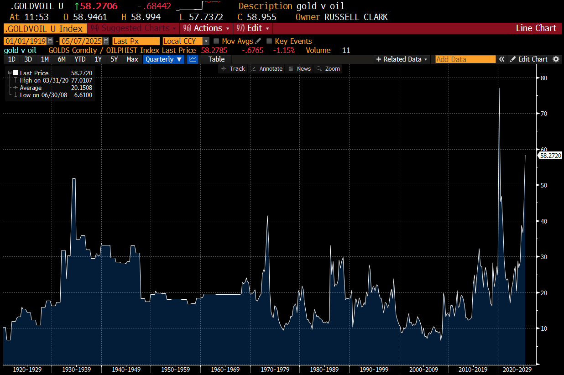Click the Last Px field selector
The width and height of the screenshot is (564, 375).
[136, 41]
